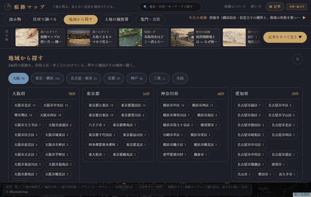This screenshot has width=311, height=197.
Task: Close the 地域から探す panel
Action: [298, 59]
